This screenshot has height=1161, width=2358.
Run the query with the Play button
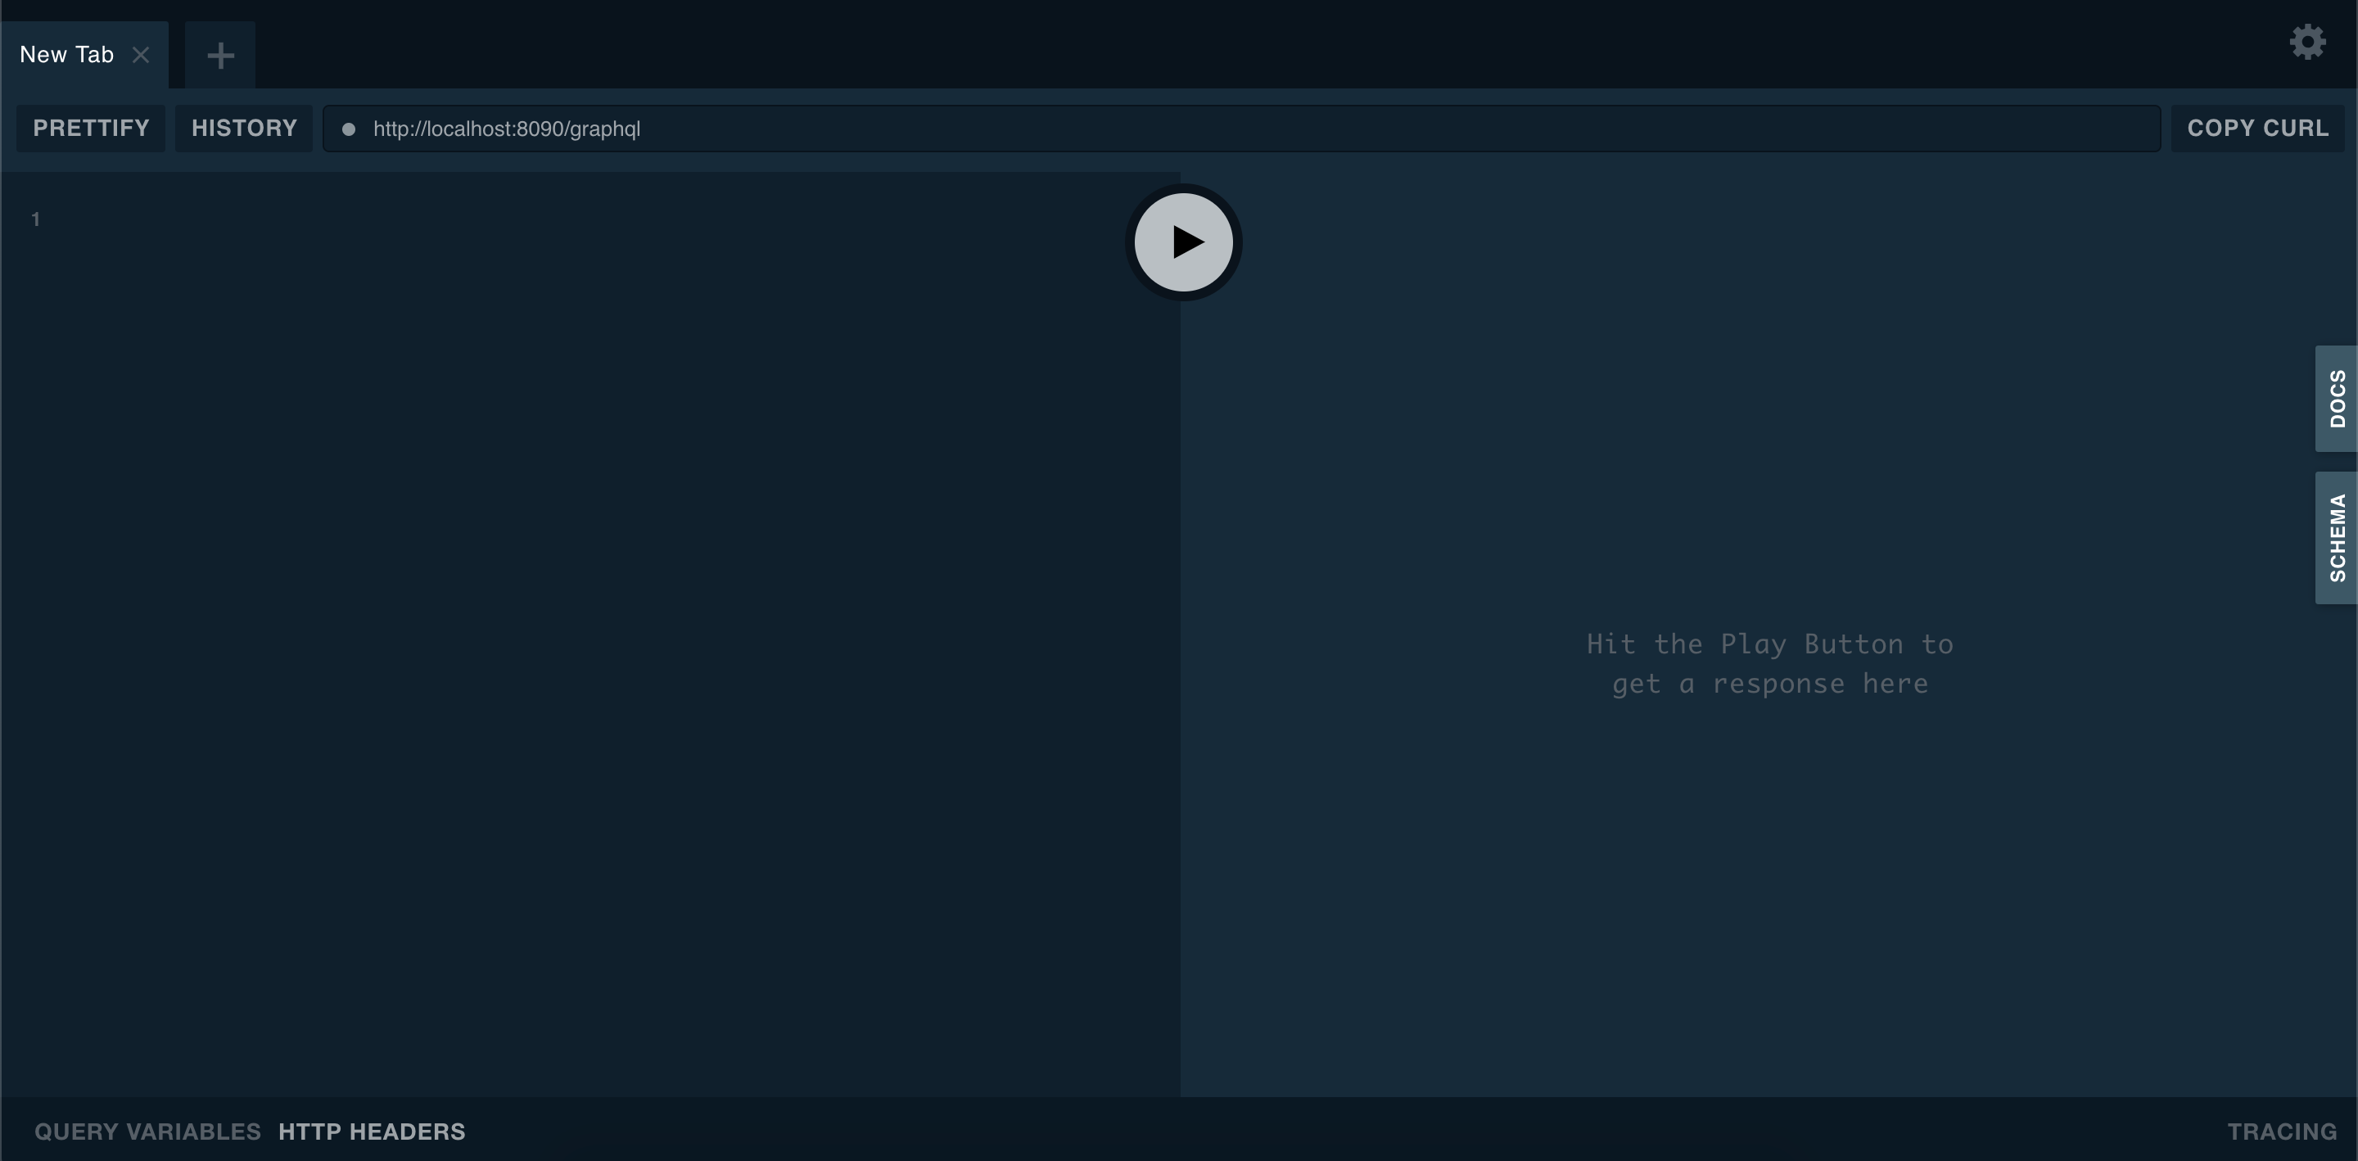1182,242
